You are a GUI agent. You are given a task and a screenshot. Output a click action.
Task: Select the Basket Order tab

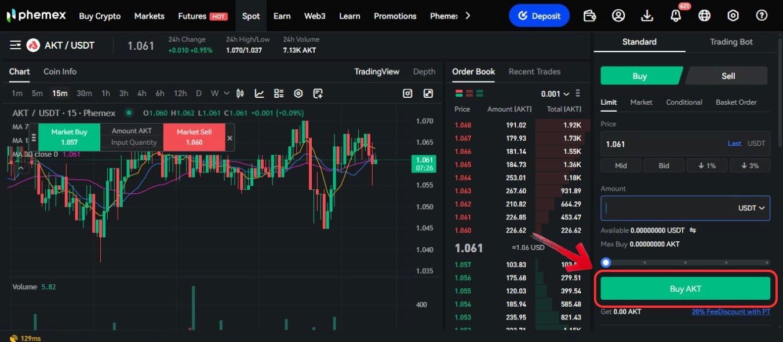tap(736, 102)
